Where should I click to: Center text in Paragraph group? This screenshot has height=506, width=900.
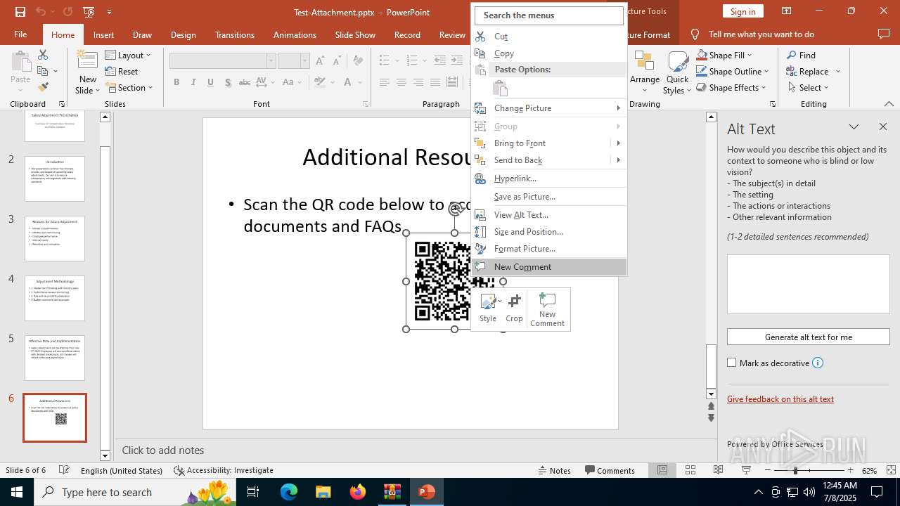coord(401,82)
